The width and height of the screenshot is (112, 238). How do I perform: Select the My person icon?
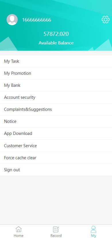click(x=93, y=229)
